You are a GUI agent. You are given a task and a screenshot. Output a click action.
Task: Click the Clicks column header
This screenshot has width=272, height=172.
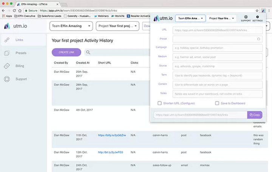[134, 63]
